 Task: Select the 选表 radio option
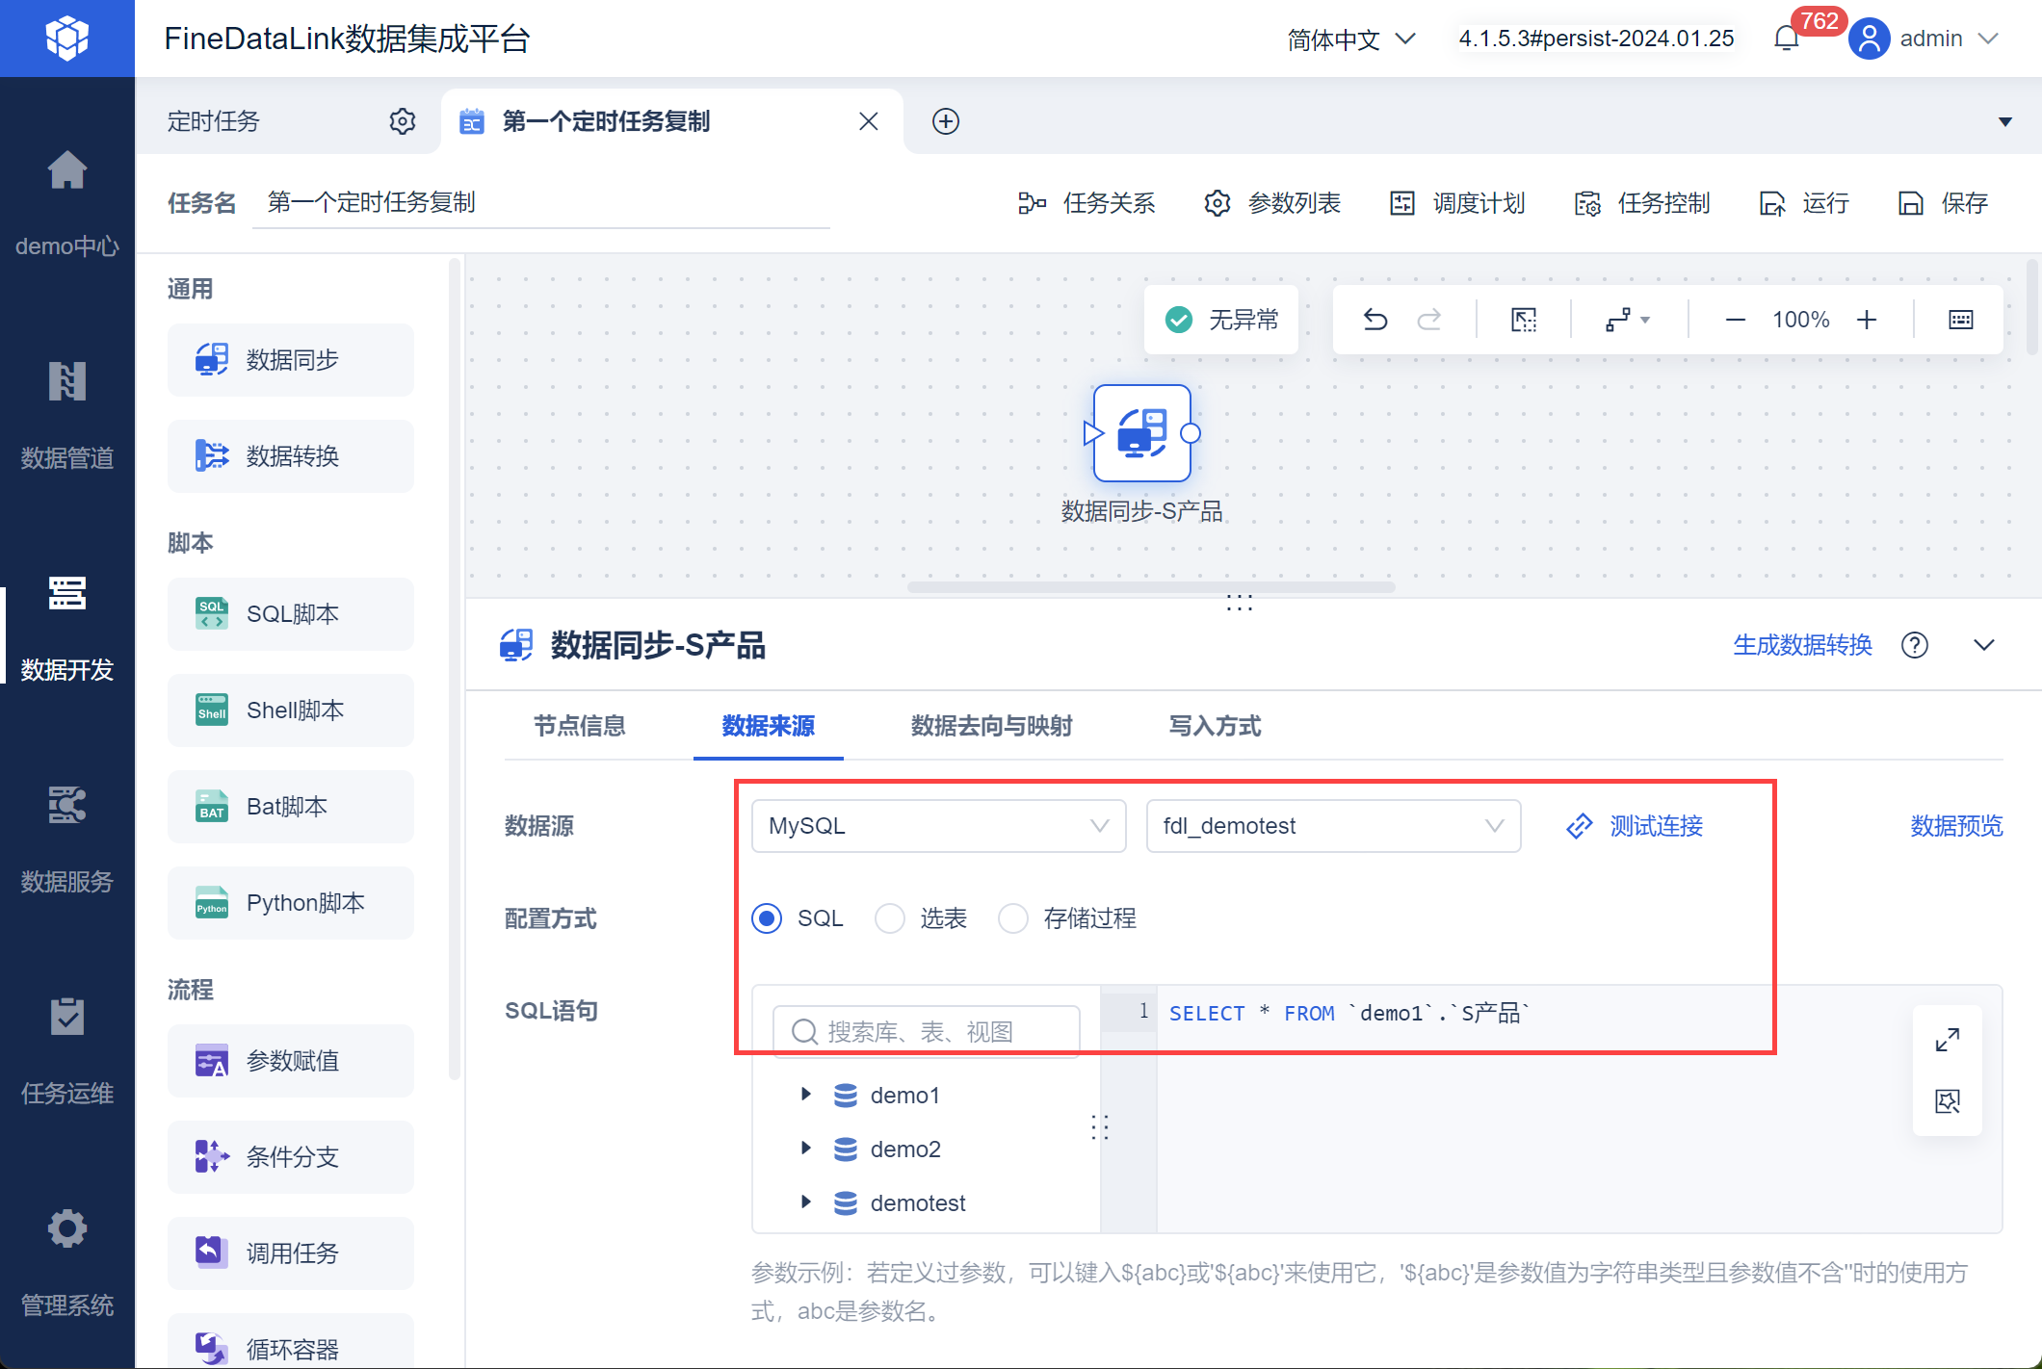coord(890,918)
